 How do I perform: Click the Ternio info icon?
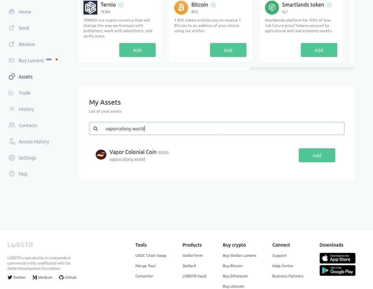[x=121, y=5]
